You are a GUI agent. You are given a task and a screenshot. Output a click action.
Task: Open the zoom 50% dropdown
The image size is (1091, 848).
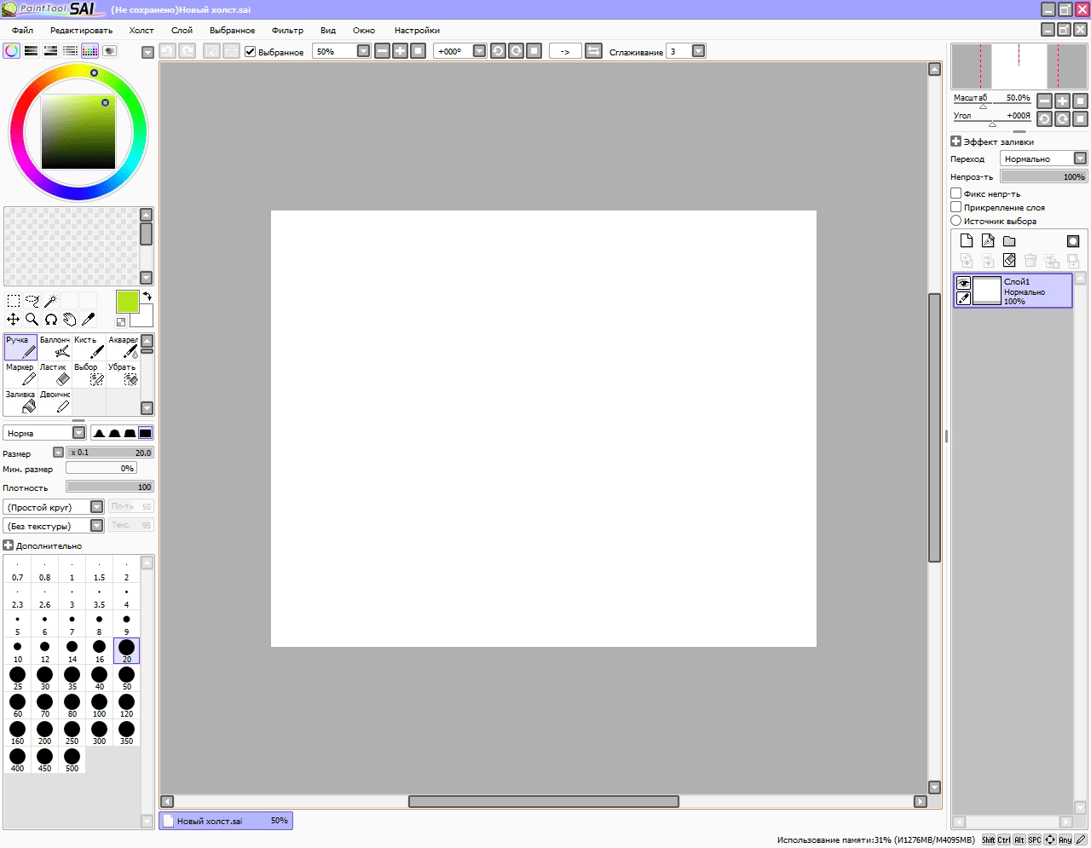click(364, 51)
